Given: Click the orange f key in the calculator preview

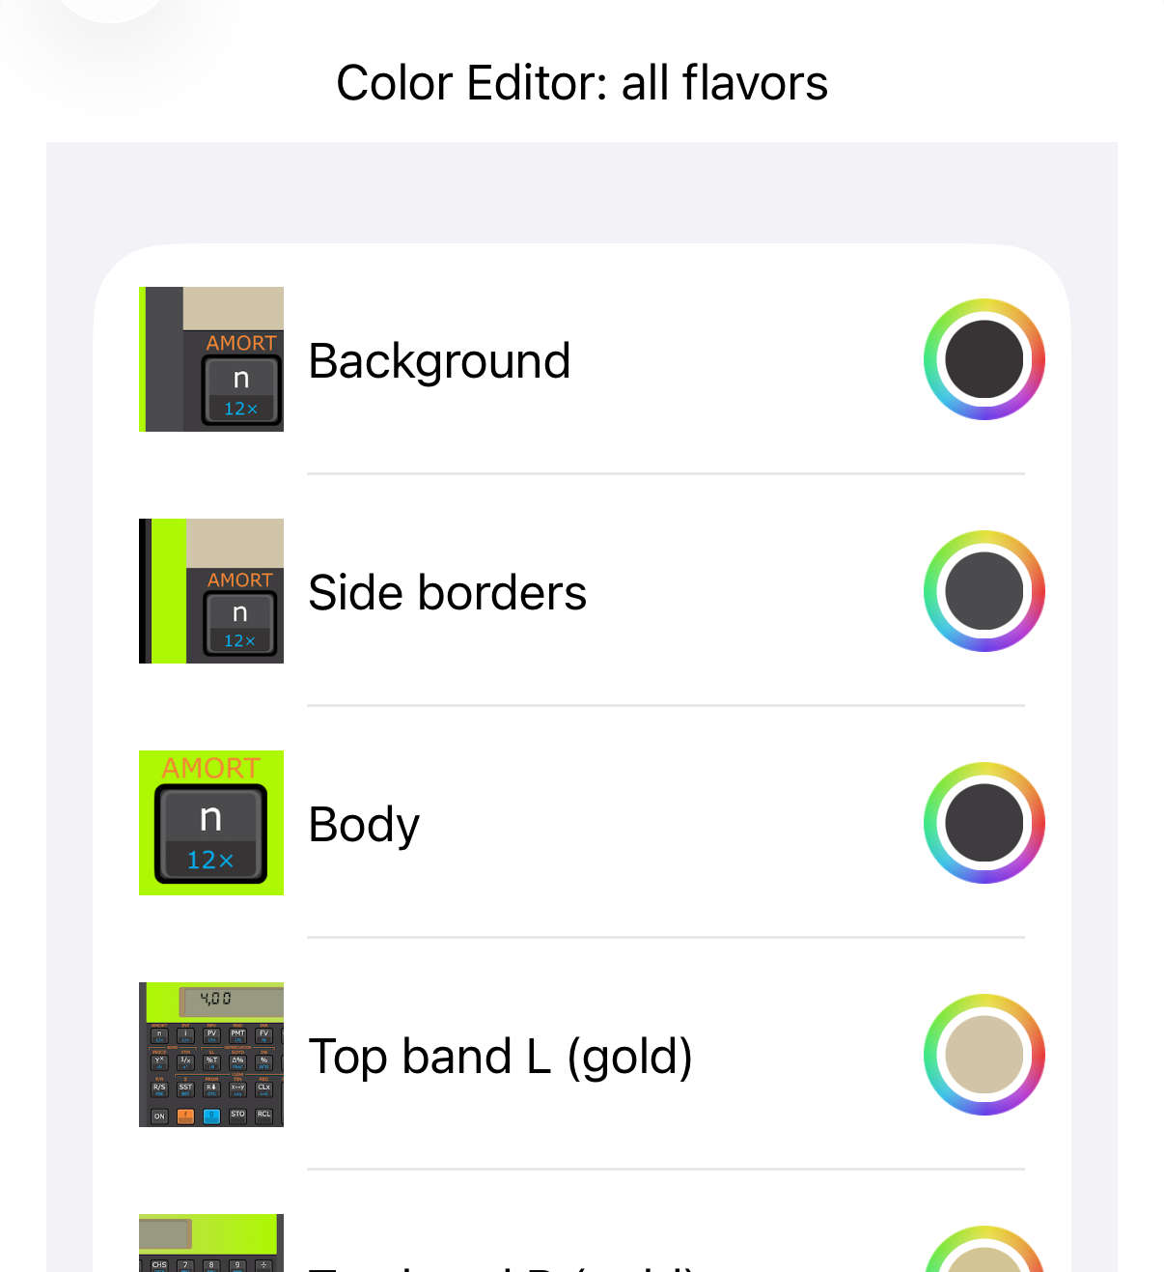Looking at the screenshot, I should 186,1116.
